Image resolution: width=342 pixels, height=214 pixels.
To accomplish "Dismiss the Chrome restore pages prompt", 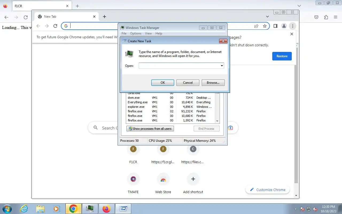I will [x=292, y=34].
